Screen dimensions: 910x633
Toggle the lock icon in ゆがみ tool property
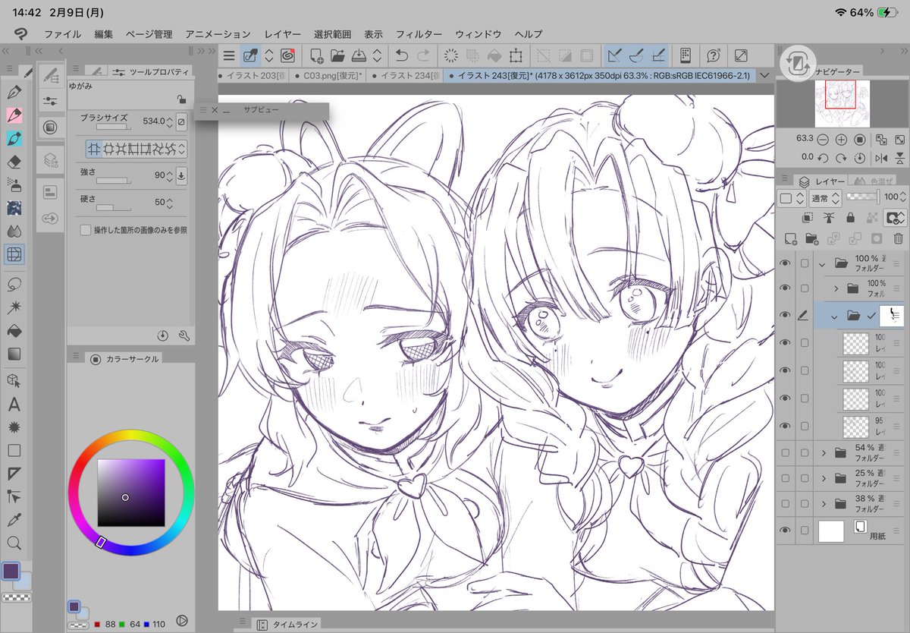pos(181,98)
